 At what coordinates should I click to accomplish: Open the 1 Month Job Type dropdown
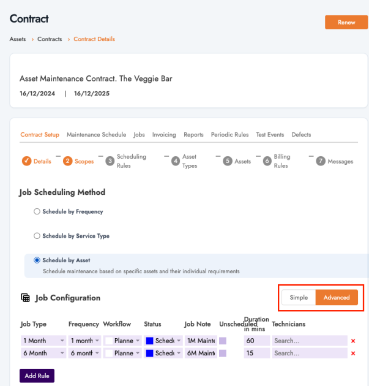pos(43,341)
